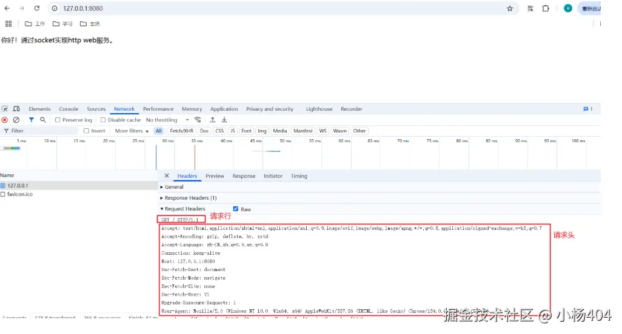Open the Performance panel
Viewport: 622px width, 334px height.
[x=158, y=109]
